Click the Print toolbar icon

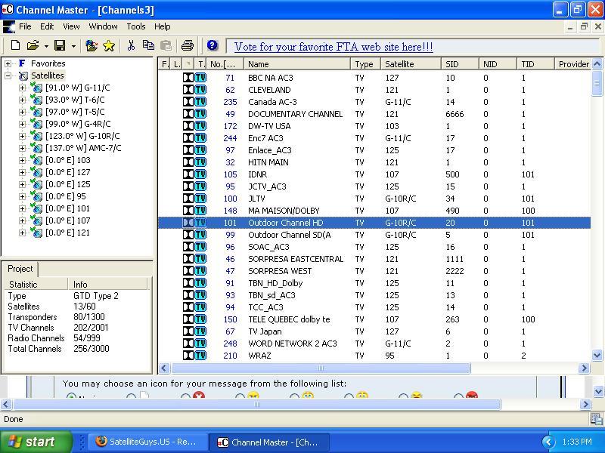coord(188,45)
